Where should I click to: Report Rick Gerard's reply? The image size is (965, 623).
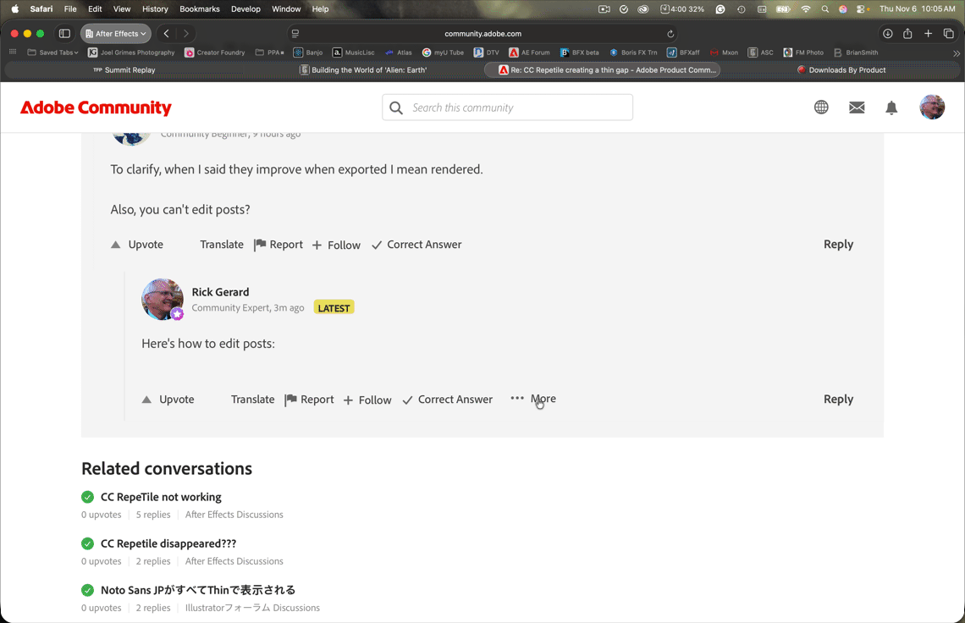(x=309, y=400)
